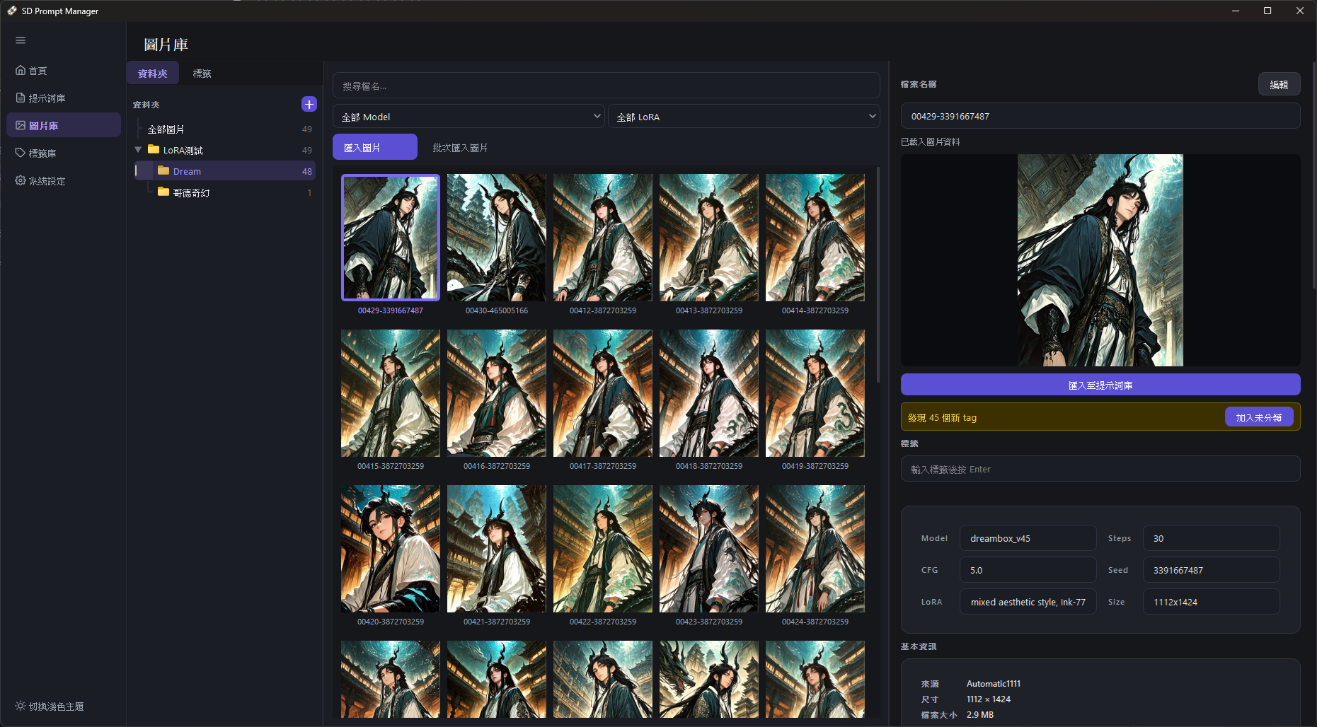Select the 全部圖片 folder row
This screenshot has height=727, width=1317.
click(x=224, y=129)
